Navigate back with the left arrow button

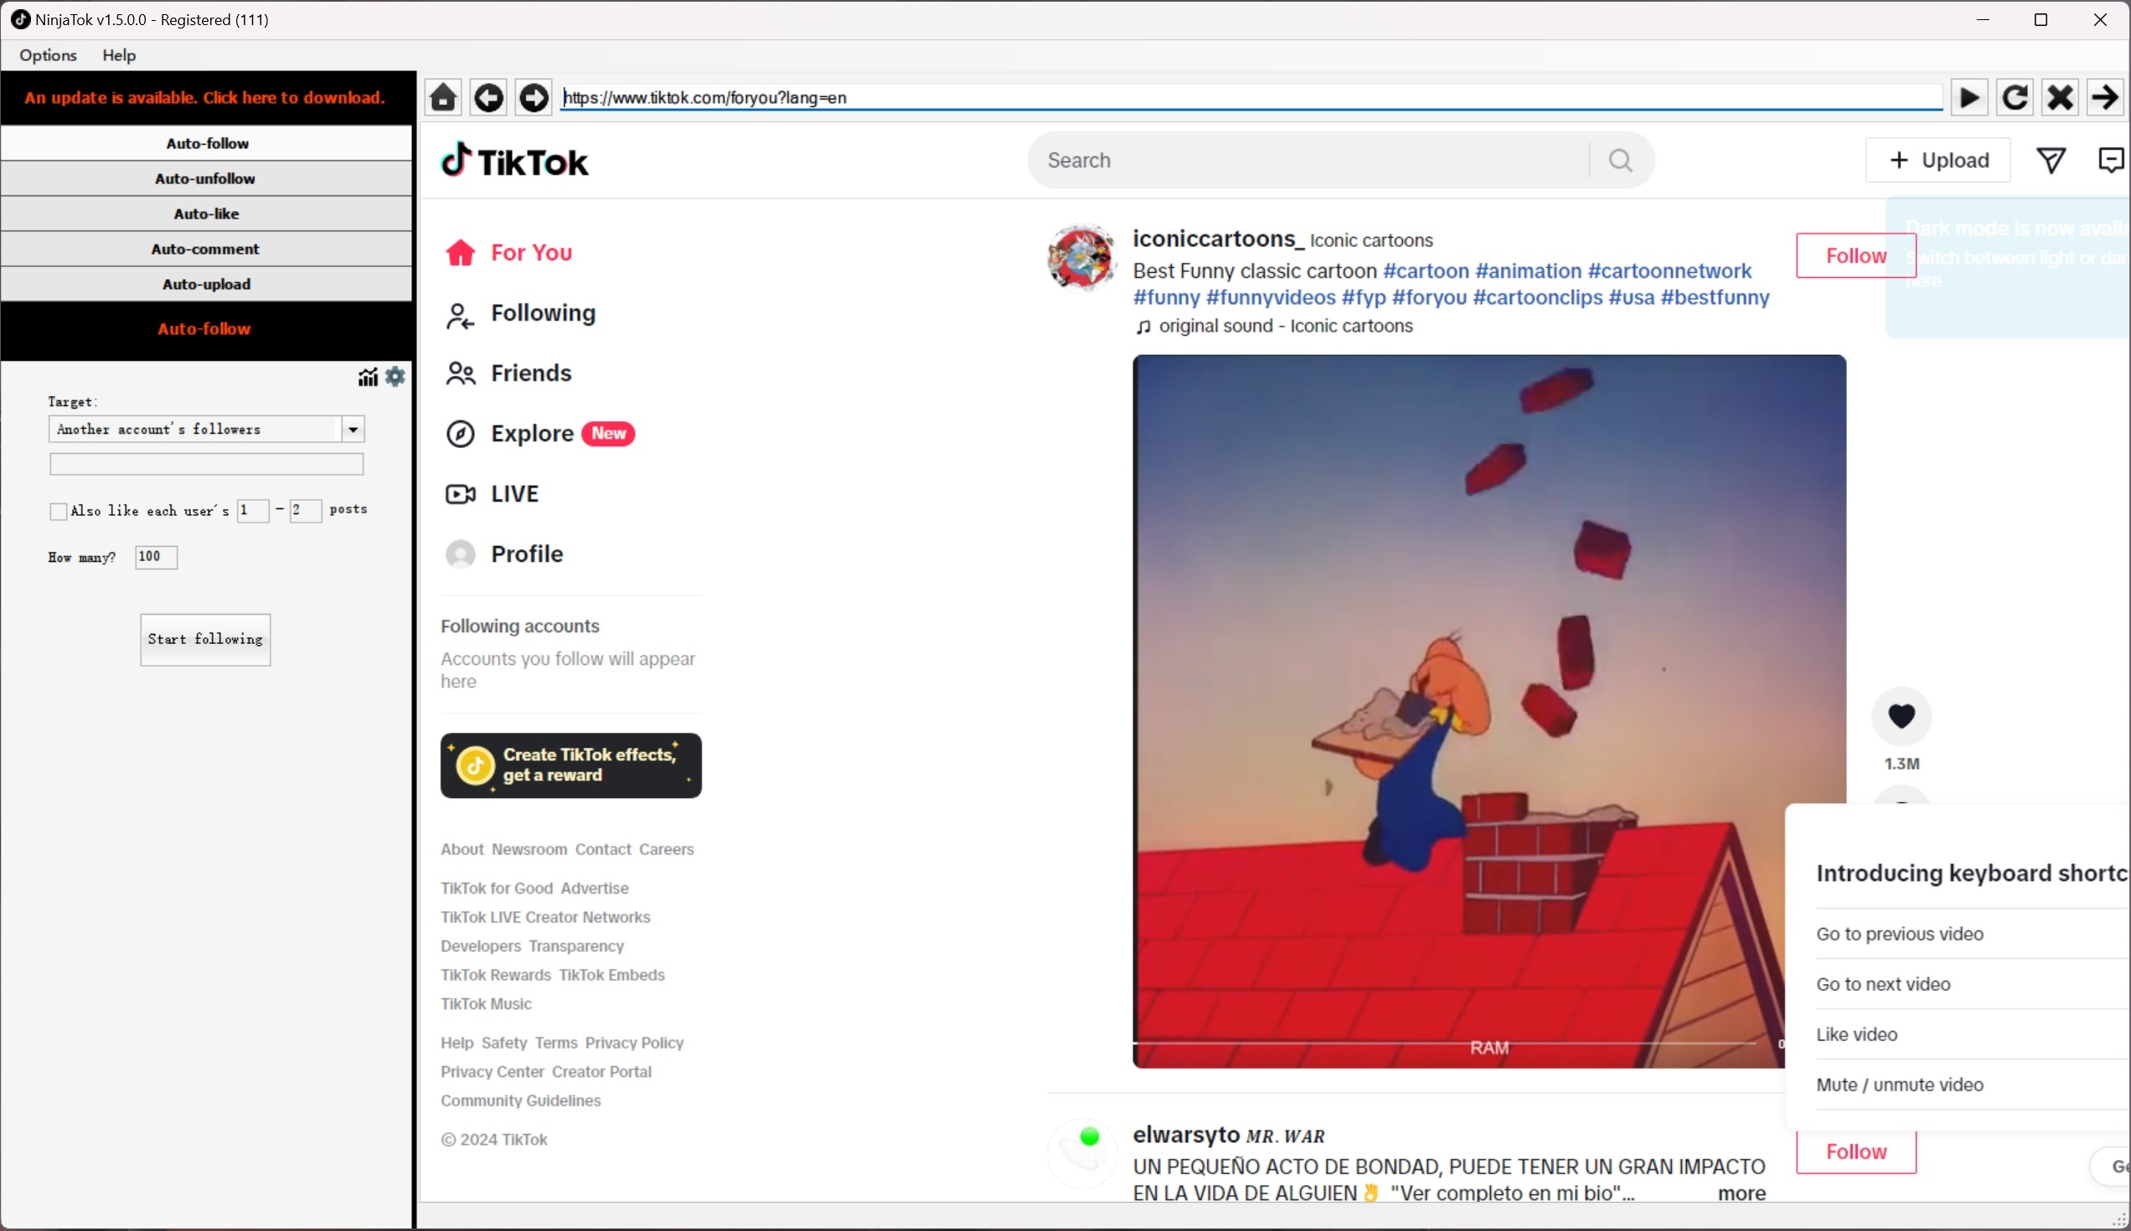point(489,97)
